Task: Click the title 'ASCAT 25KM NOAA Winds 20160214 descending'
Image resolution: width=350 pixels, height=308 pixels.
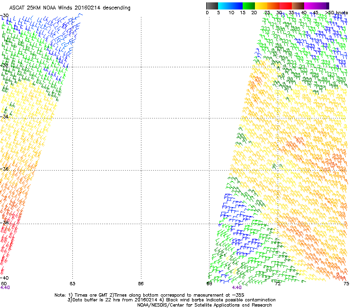Action: (x=70, y=8)
